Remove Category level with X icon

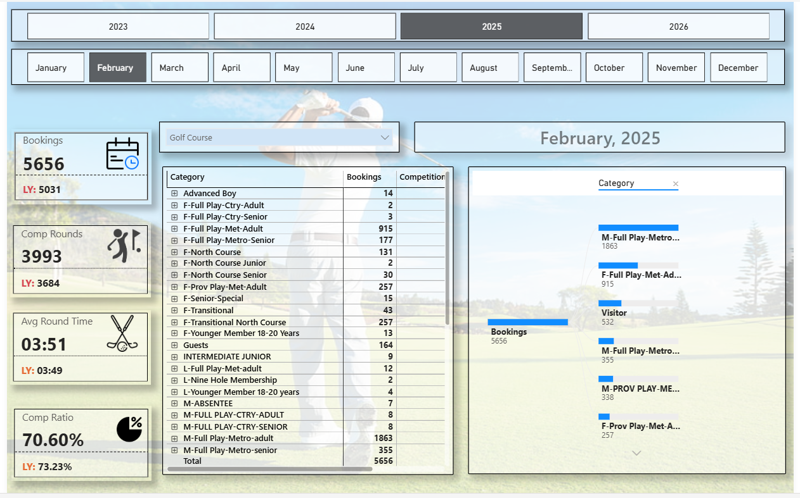pos(675,184)
